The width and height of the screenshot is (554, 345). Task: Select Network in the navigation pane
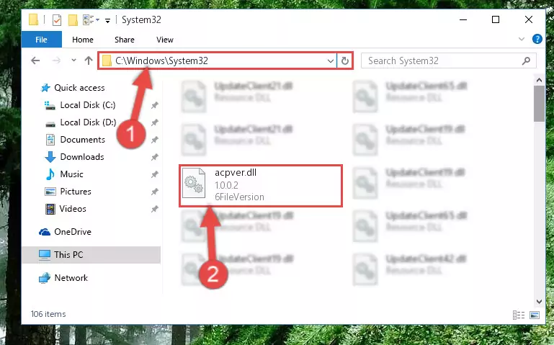pyautogui.click(x=71, y=278)
